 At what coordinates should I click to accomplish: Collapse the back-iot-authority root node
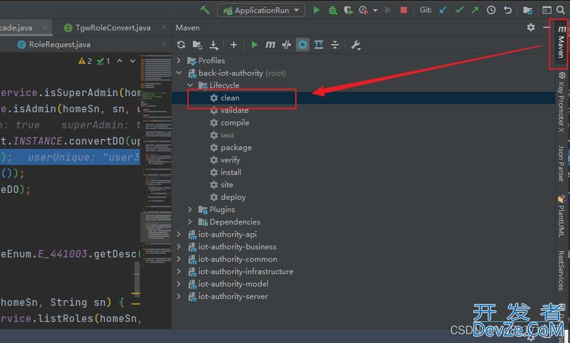[x=179, y=73]
